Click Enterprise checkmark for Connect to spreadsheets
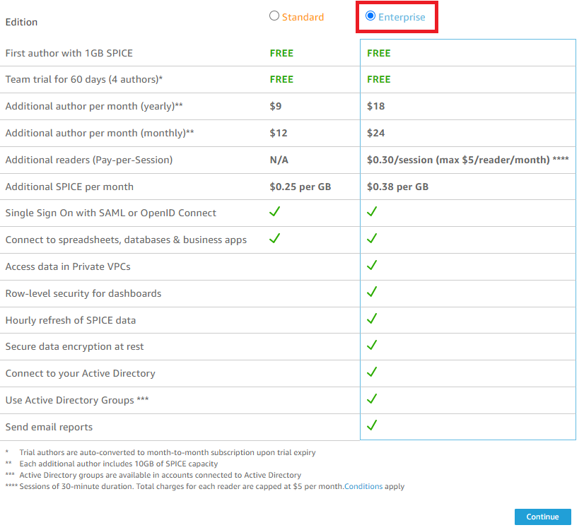The width and height of the screenshot is (584, 530). (372, 238)
